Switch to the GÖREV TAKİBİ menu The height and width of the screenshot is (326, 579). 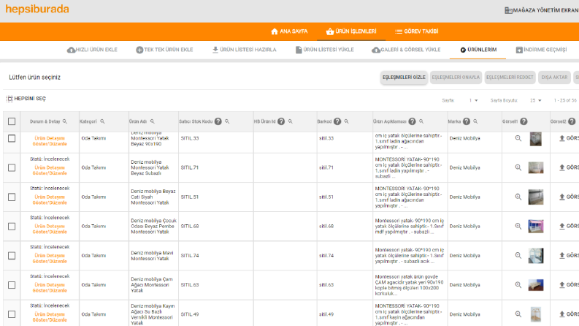(416, 31)
